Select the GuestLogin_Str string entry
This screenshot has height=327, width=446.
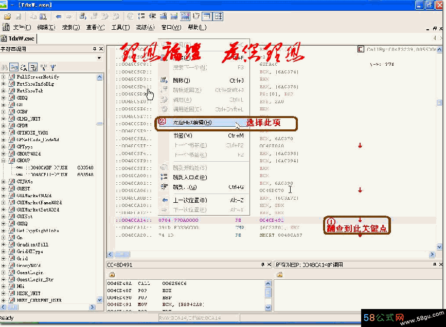36,279
